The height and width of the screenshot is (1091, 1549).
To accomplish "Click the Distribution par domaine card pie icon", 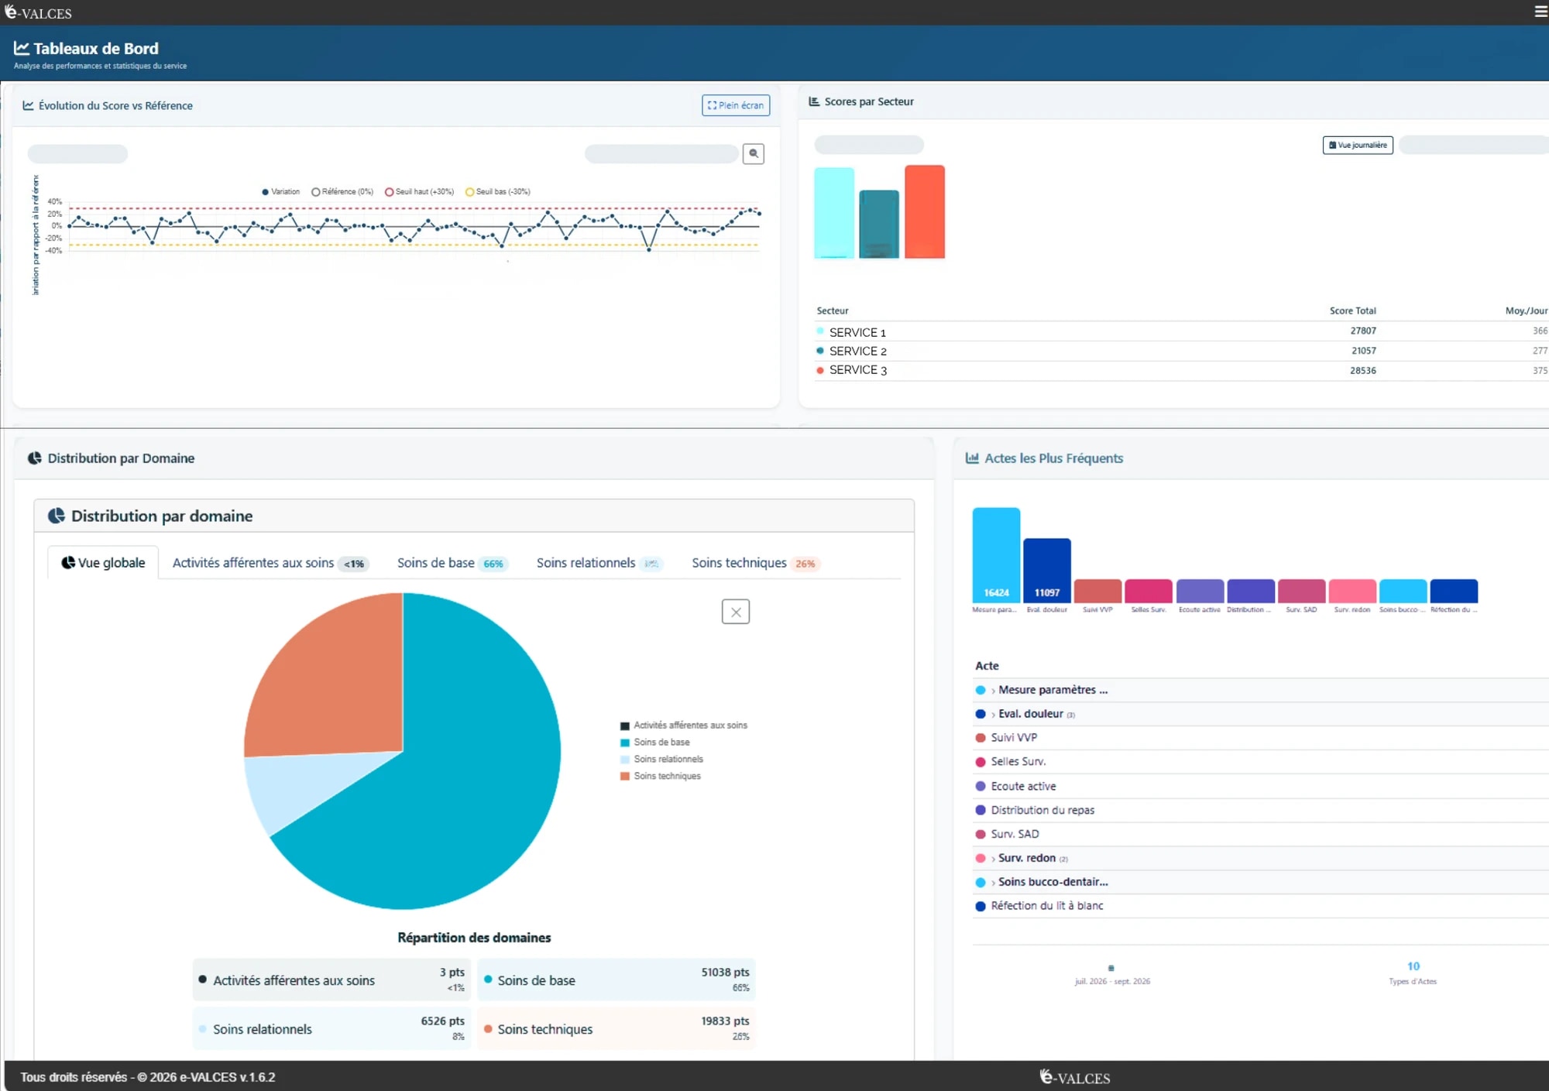I will tap(57, 516).
